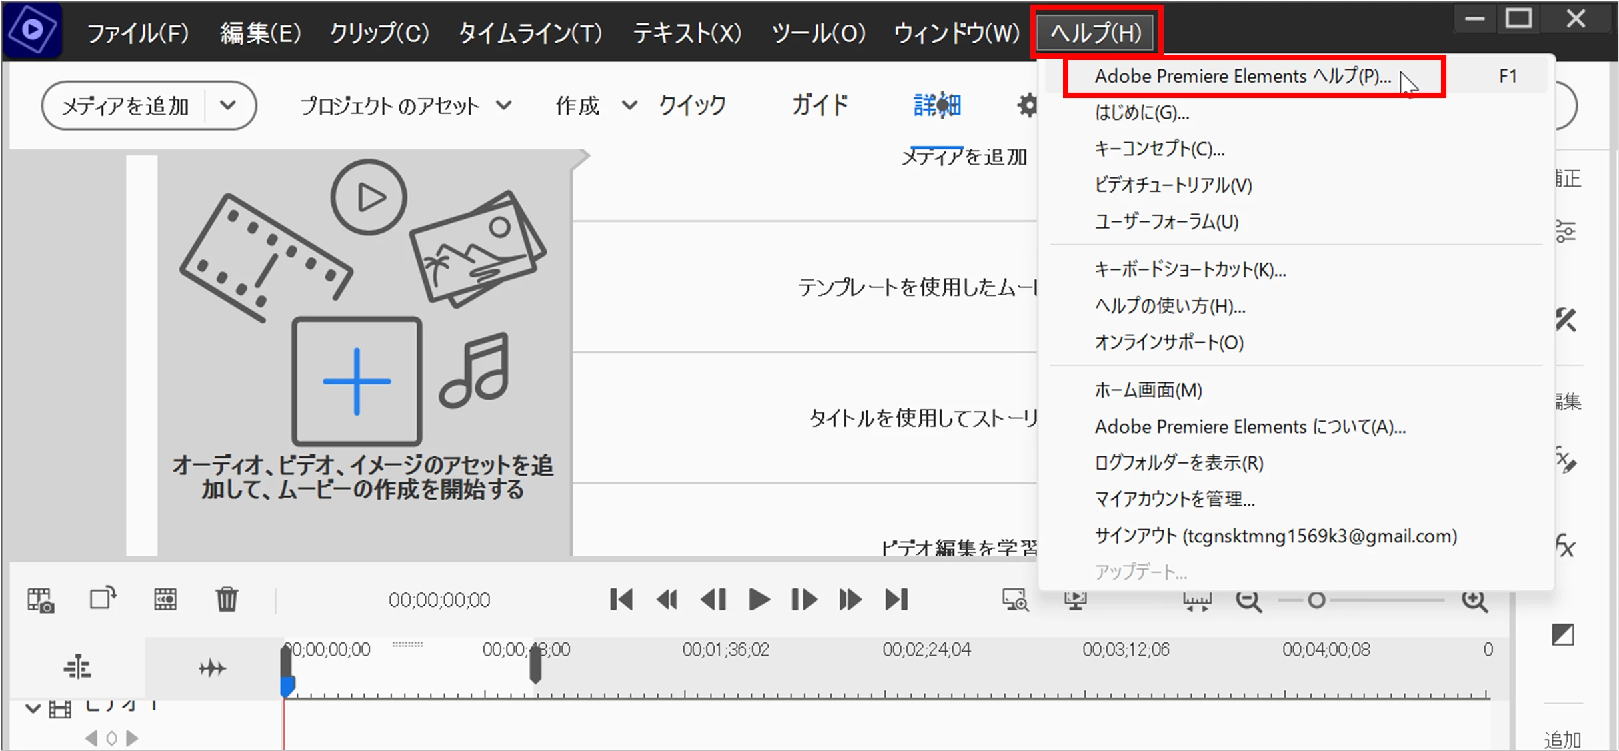Open the settings gear icon
Viewport: 1619px width, 751px height.
(1027, 105)
